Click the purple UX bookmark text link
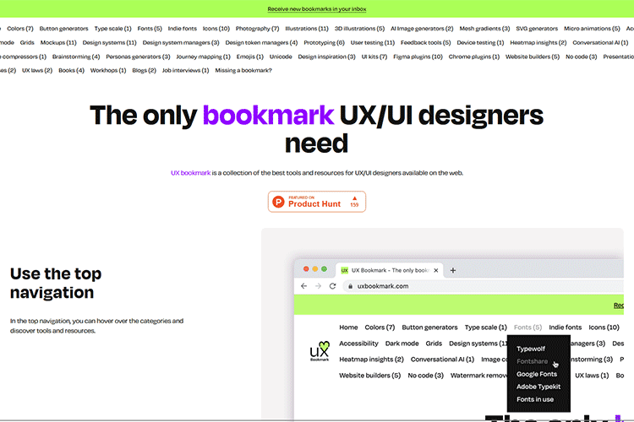The width and height of the screenshot is (634, 422). [x=190, y=173]
